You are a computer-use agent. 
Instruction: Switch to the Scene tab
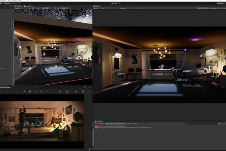pyautogui.click(x=18, y=6)
